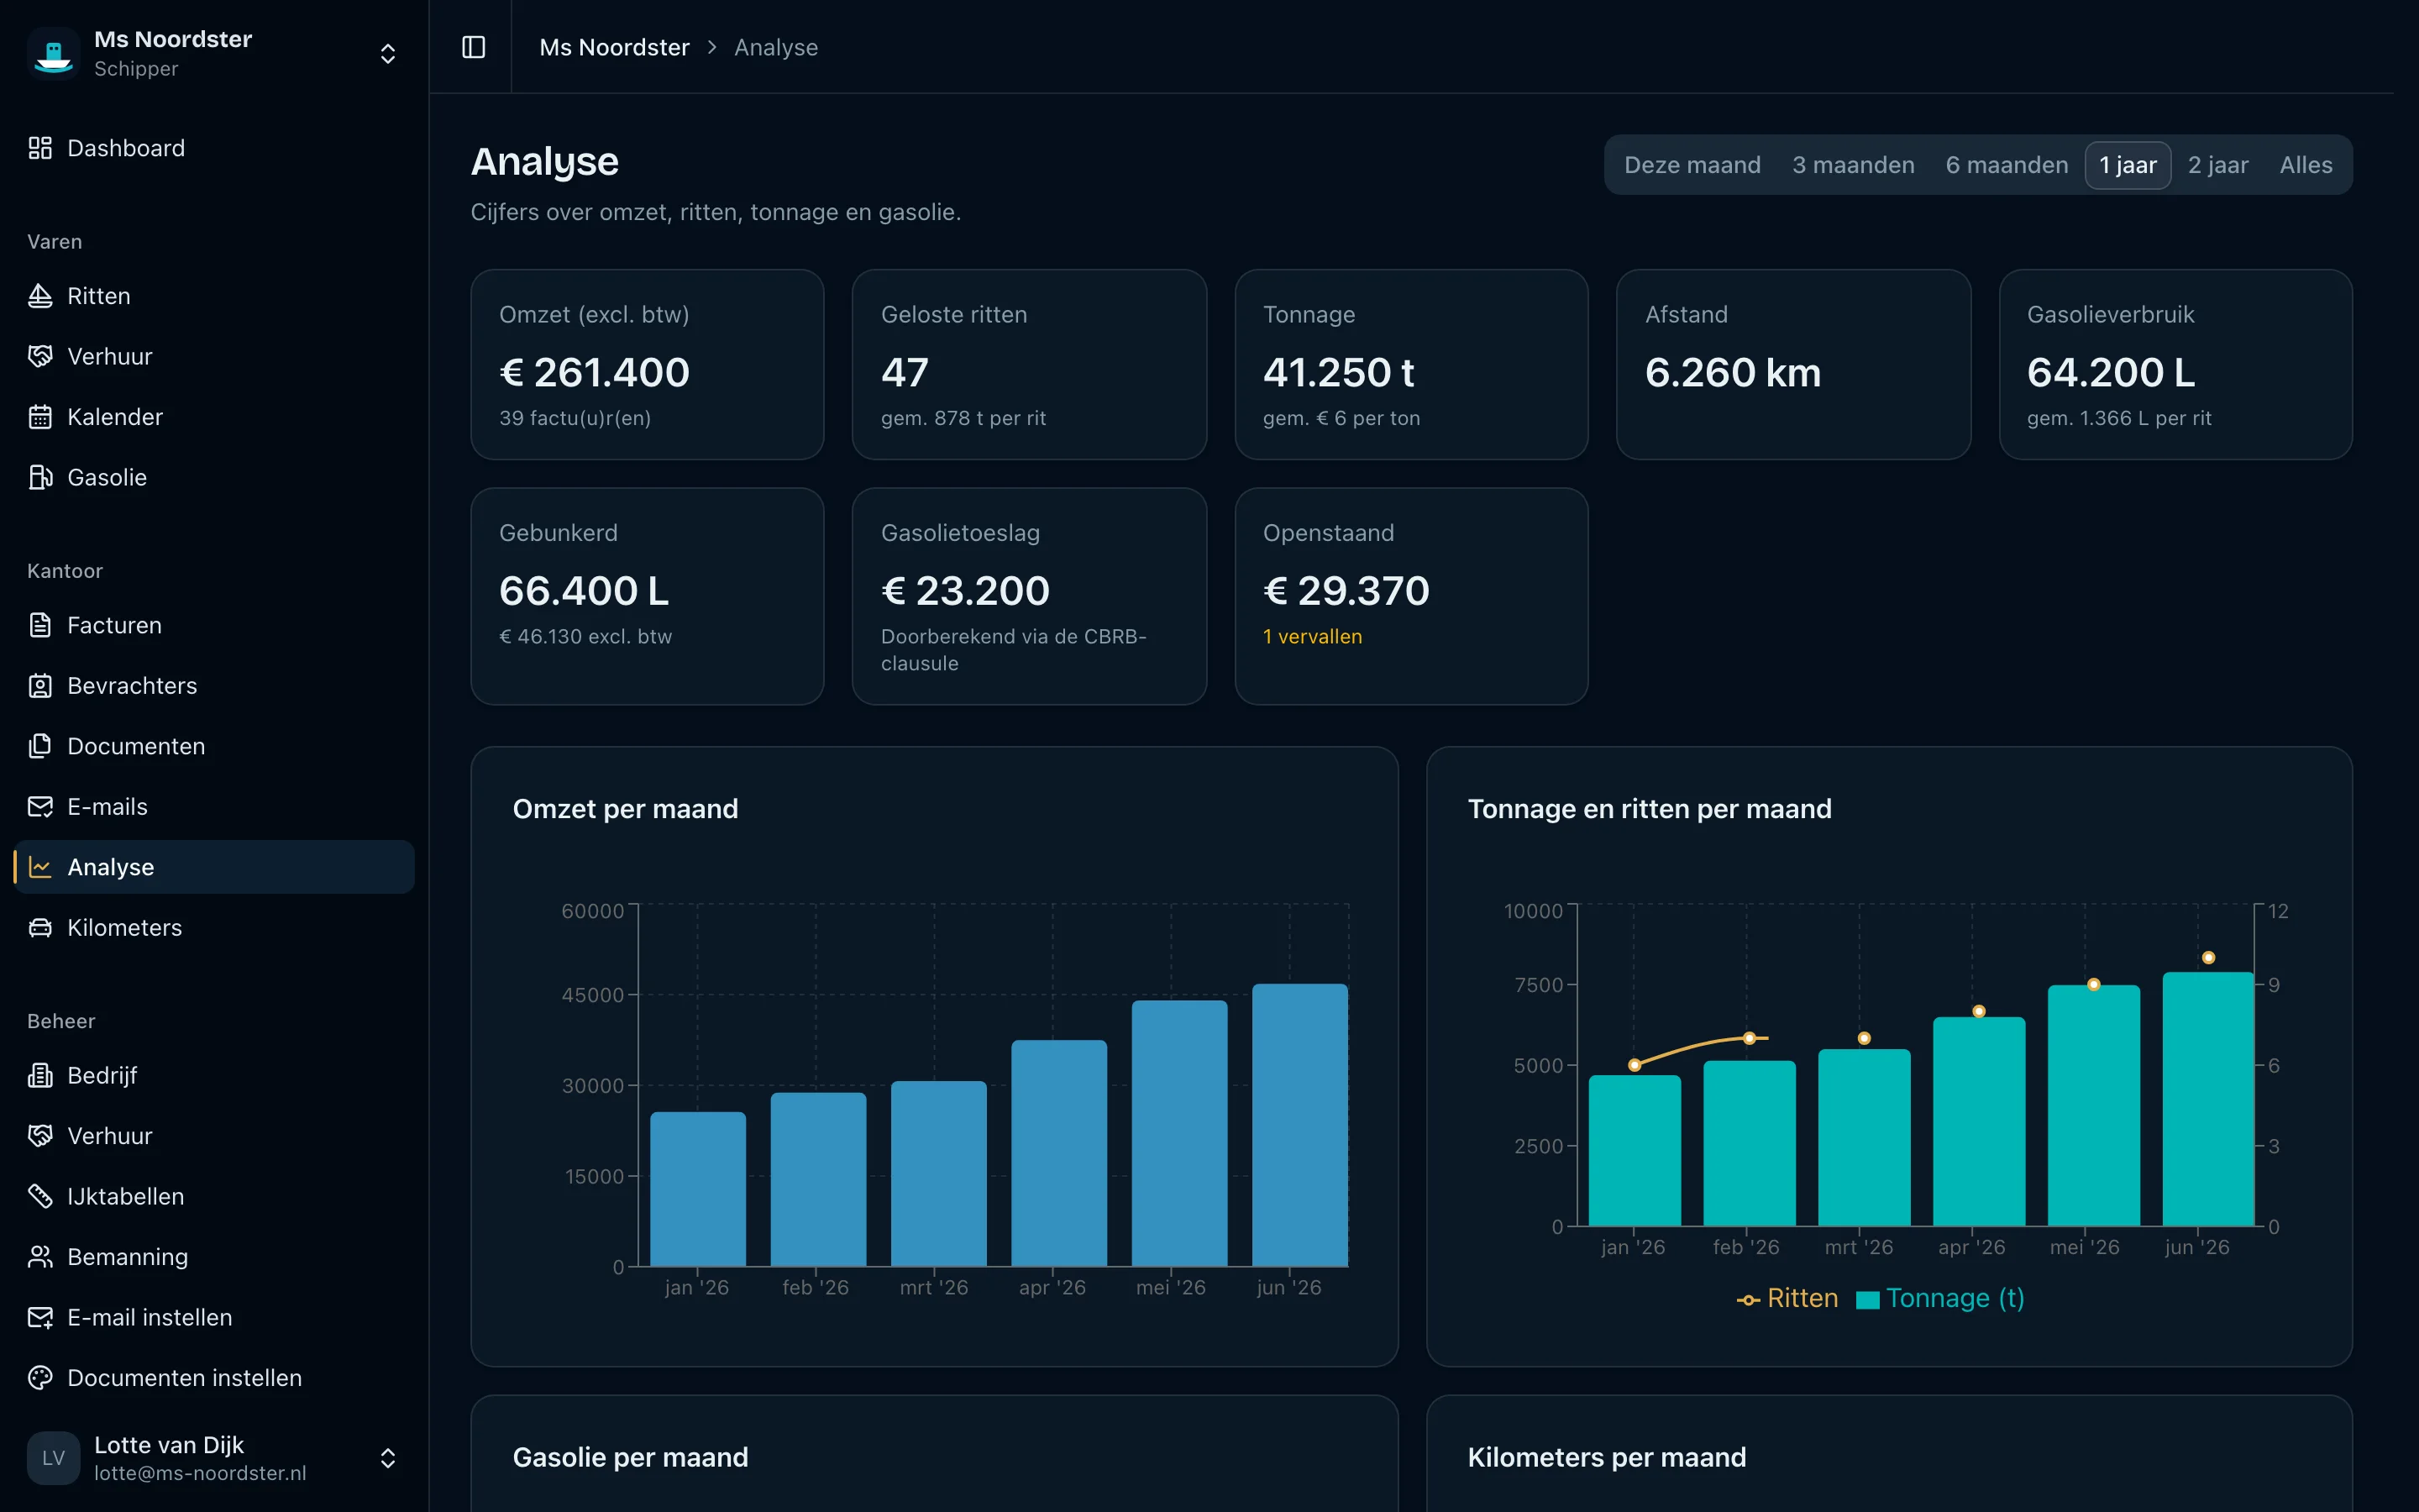Click the "39 factu(u)r(en)" text
This screenshot has width=2419, height=1512.
(x=575, y=418)
